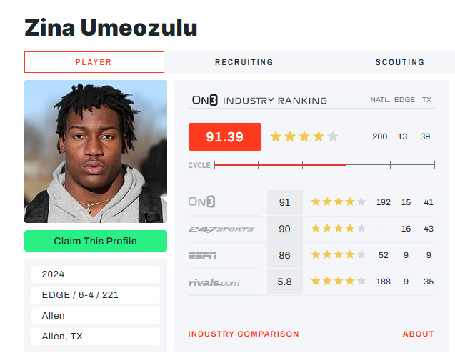Click the ESPN row star rating
The width and height of the screenshot is (455, 363).
coord(339,255)
